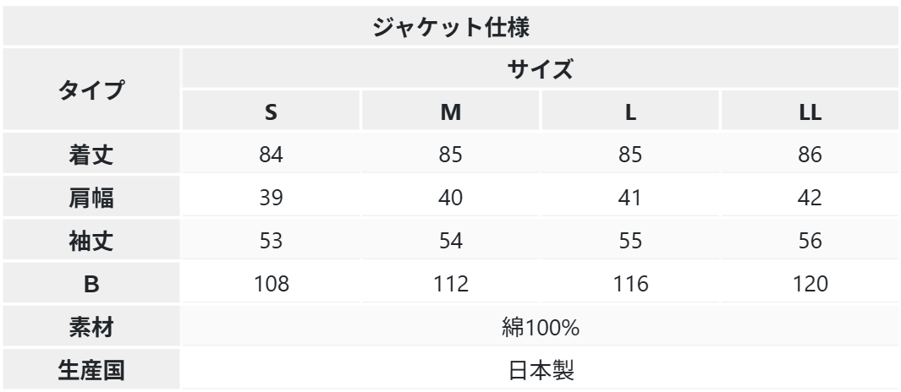Select the 肩幅 row header

tap(91, 199)
